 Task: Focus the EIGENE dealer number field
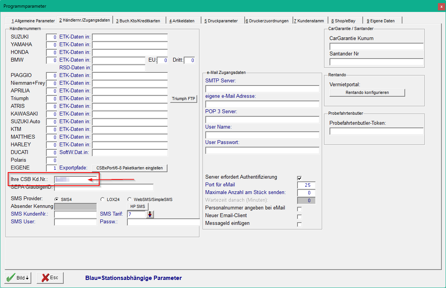coord(51,168)
